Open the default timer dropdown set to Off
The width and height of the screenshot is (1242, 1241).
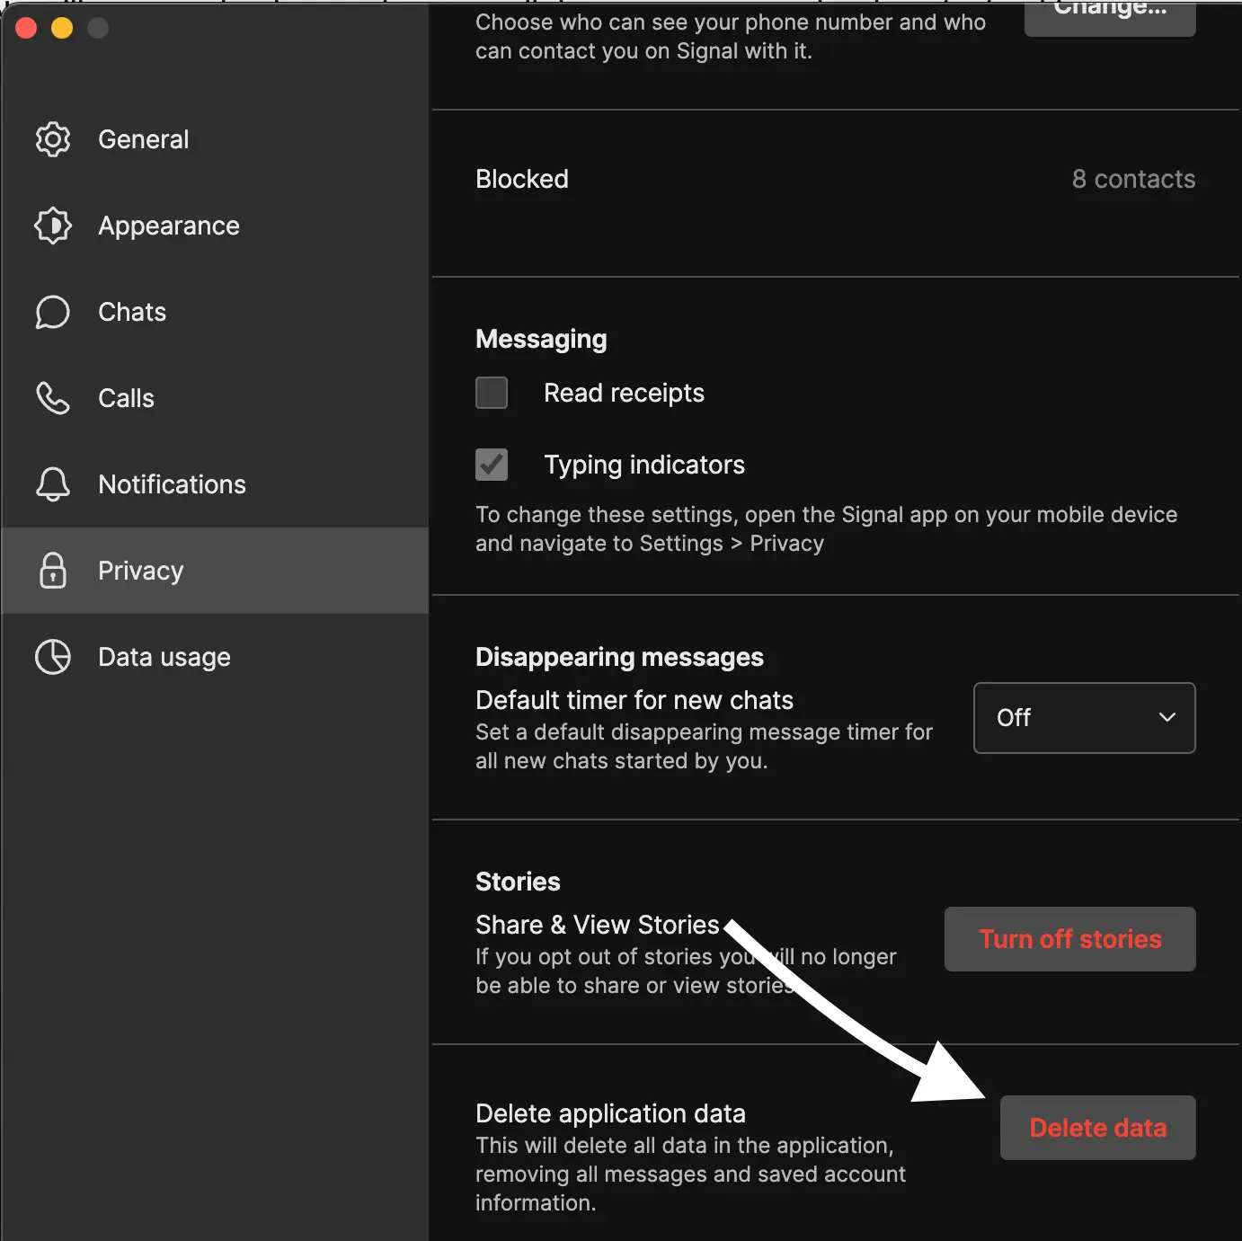click(1083, 718)
